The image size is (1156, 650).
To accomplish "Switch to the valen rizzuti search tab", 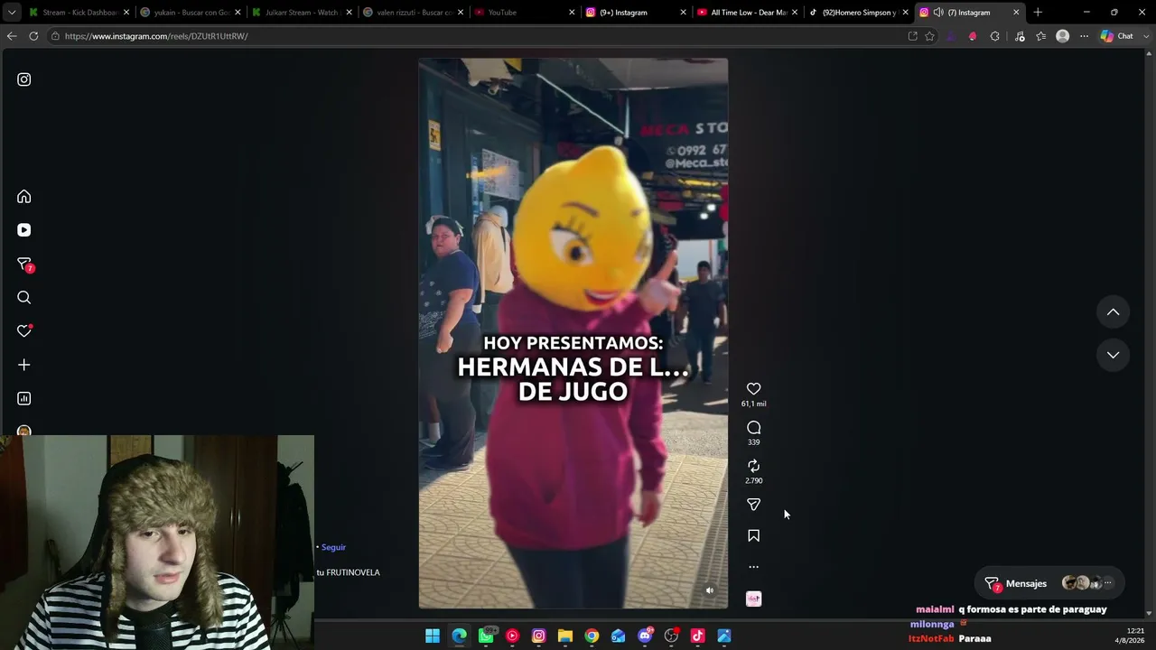I will [x=413, y=13].
